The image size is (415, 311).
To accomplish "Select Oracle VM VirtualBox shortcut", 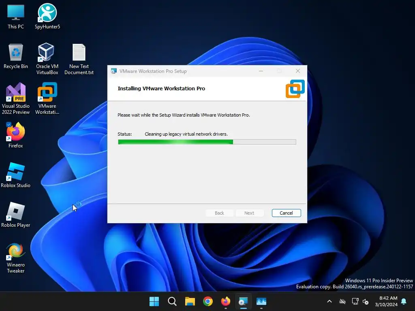I will pos(47,59).
